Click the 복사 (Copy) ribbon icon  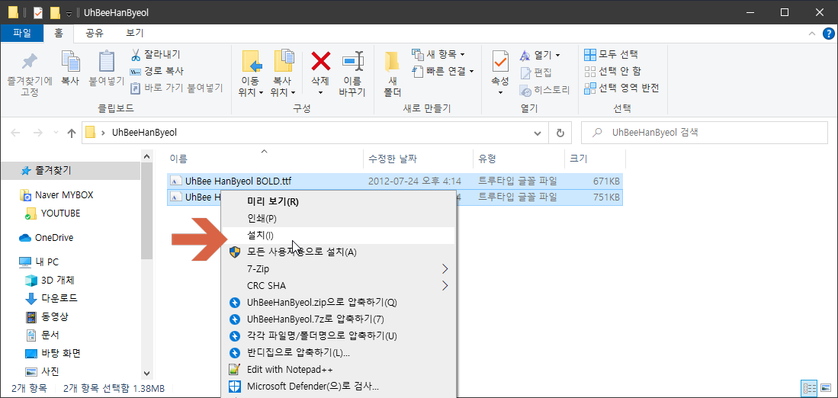tap(70, 62)
